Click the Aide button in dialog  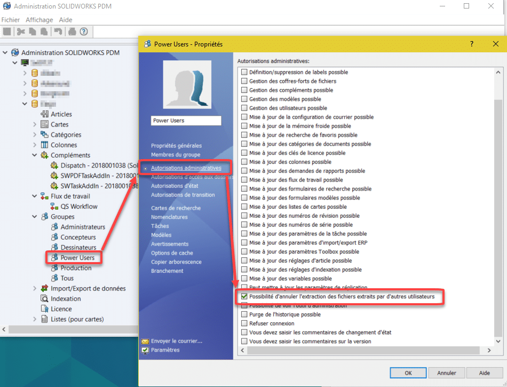click(x=485, y=373)
